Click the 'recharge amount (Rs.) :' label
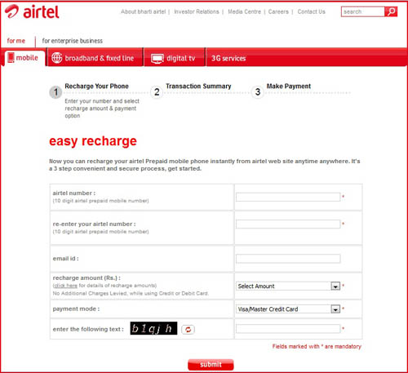 86,278
